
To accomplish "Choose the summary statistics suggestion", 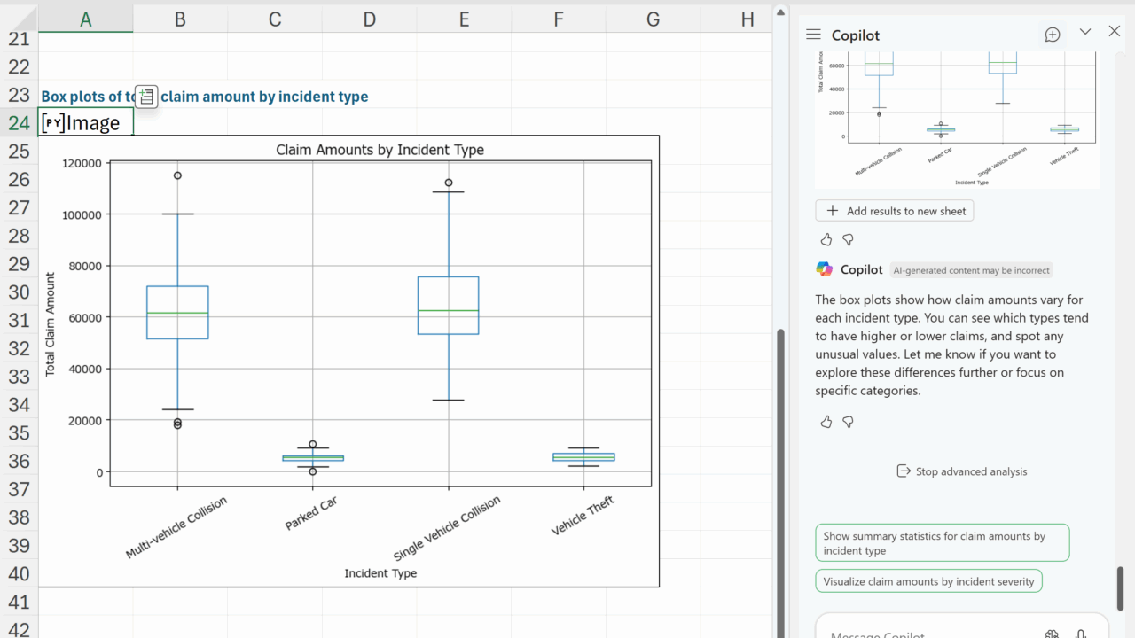I will 942,543.
